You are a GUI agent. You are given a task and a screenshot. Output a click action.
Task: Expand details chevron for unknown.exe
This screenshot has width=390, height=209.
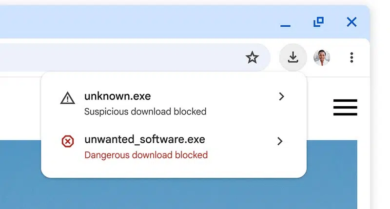coord(281,96)
